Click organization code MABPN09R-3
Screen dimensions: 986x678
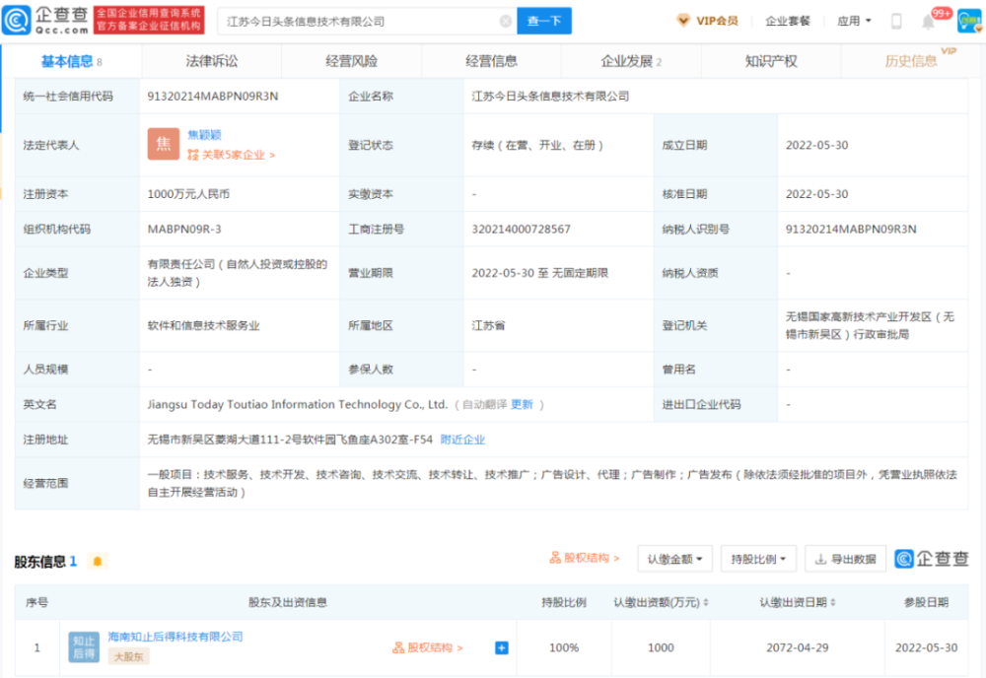(184, 230)
